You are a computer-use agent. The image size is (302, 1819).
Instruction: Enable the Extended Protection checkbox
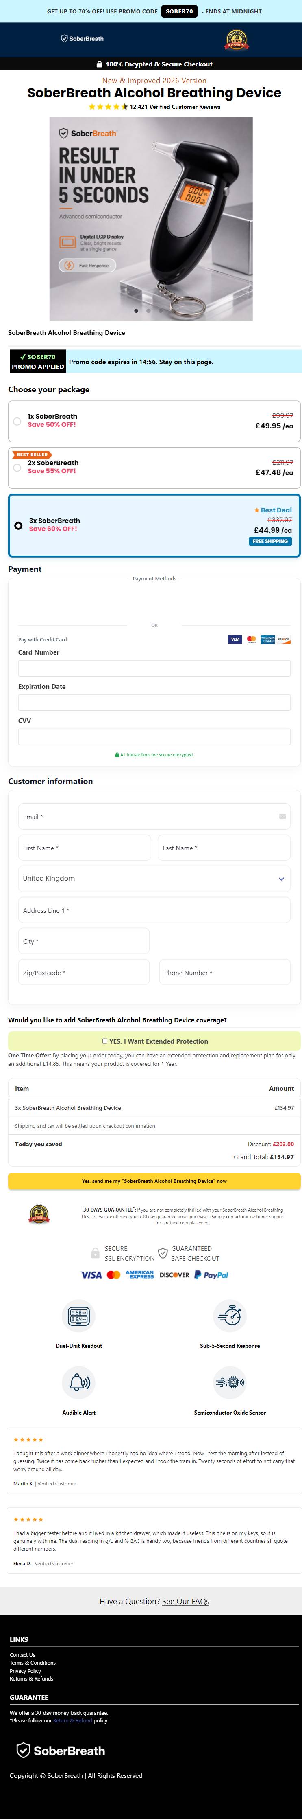tap(105, 1041)
